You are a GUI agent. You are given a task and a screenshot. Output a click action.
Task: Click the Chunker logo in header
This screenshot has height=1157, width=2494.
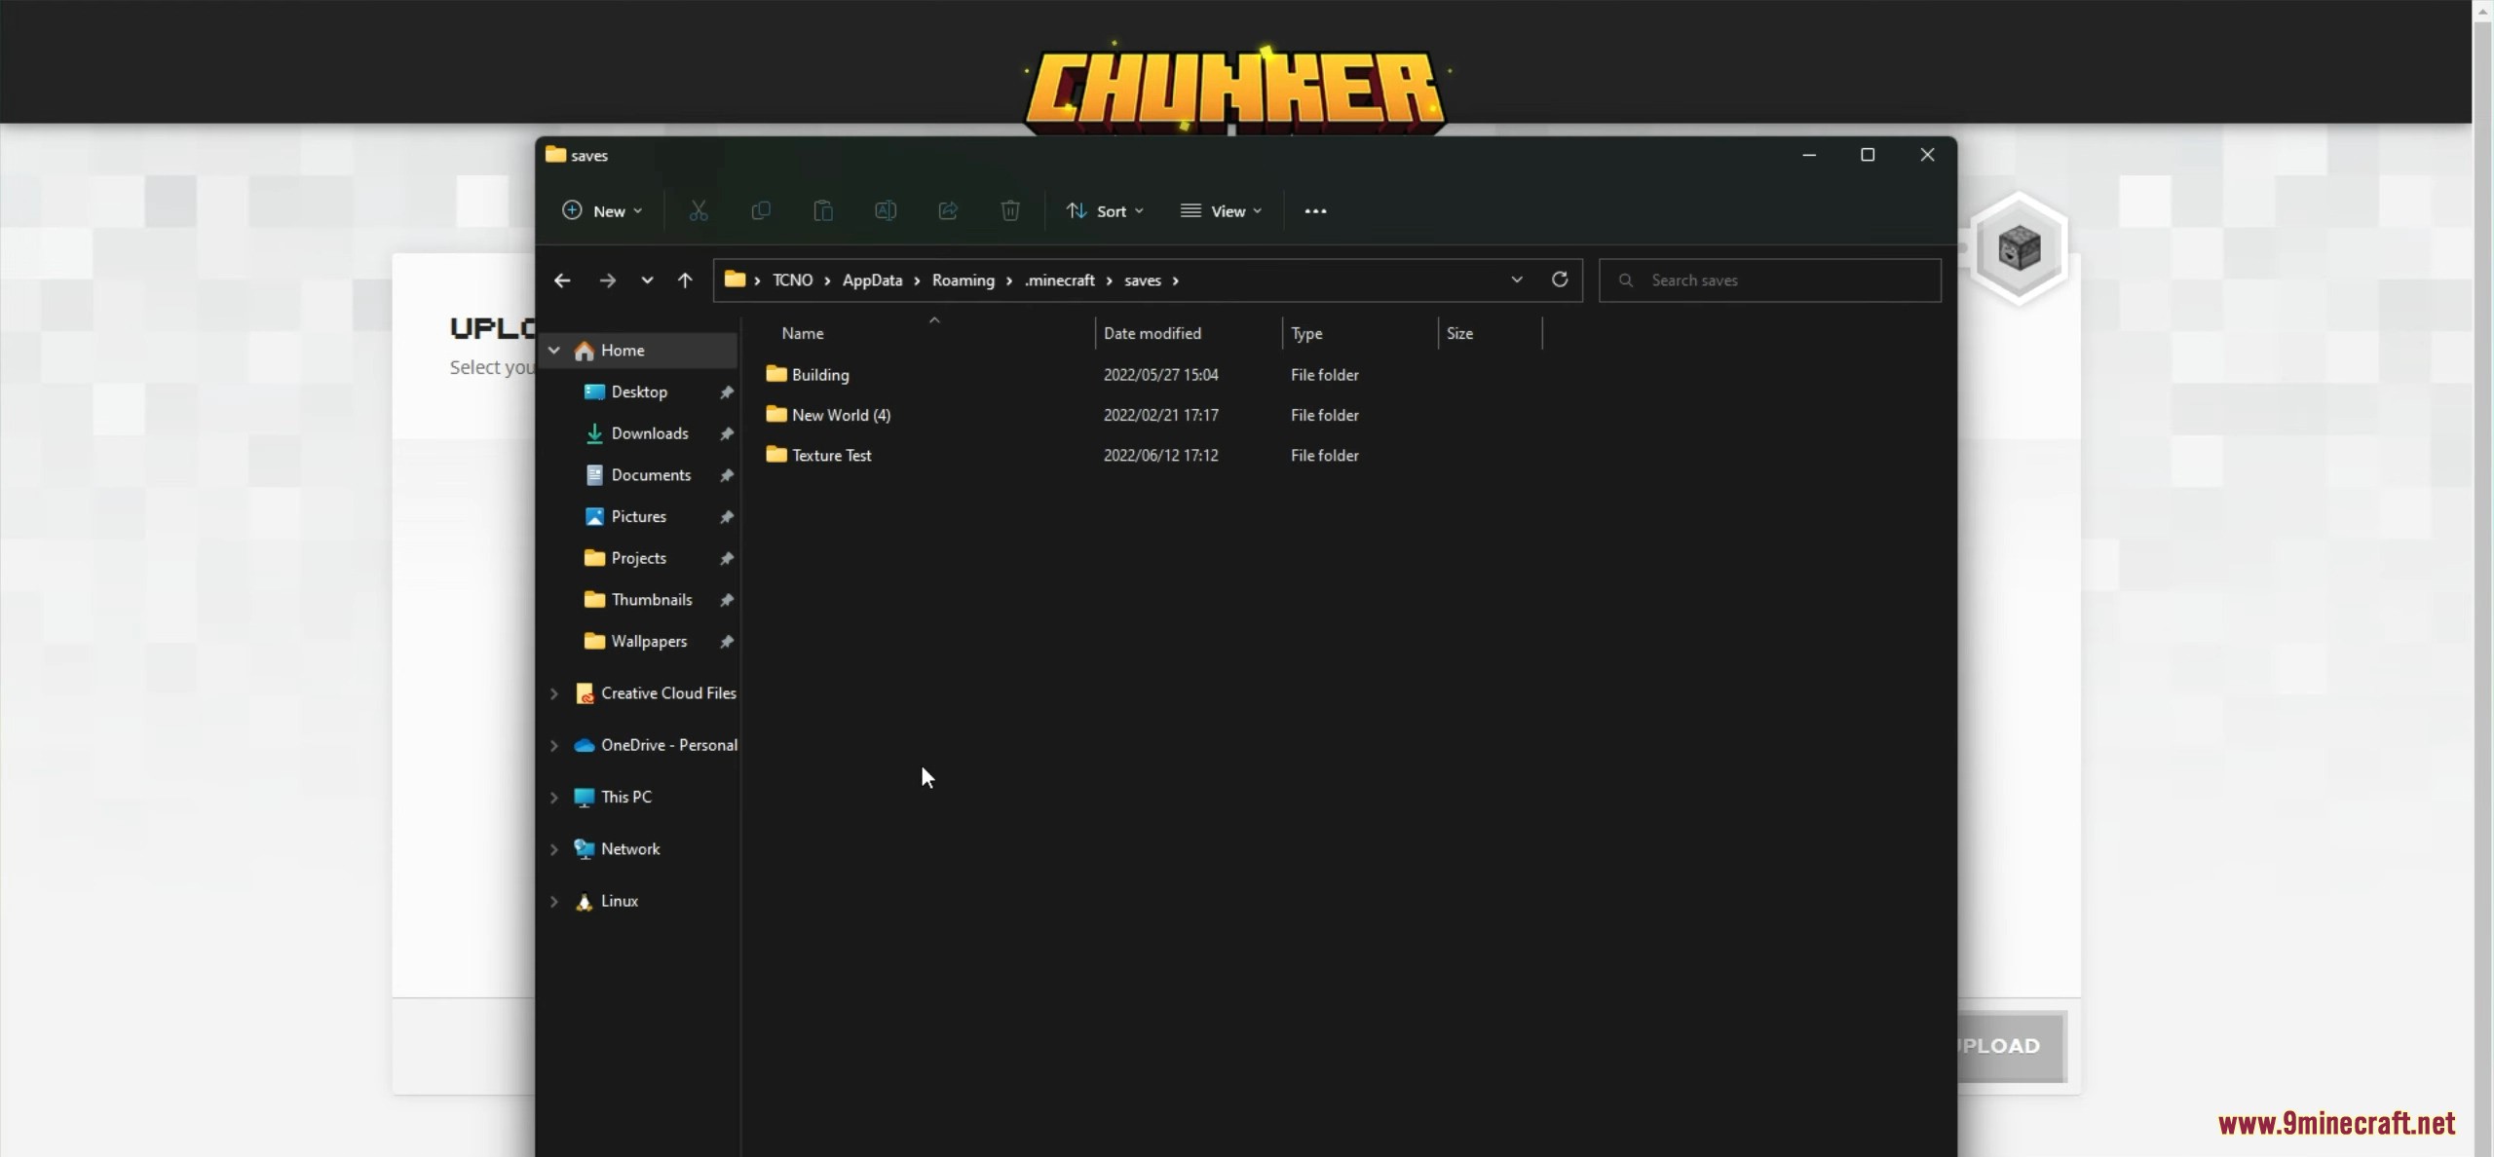1235,88
